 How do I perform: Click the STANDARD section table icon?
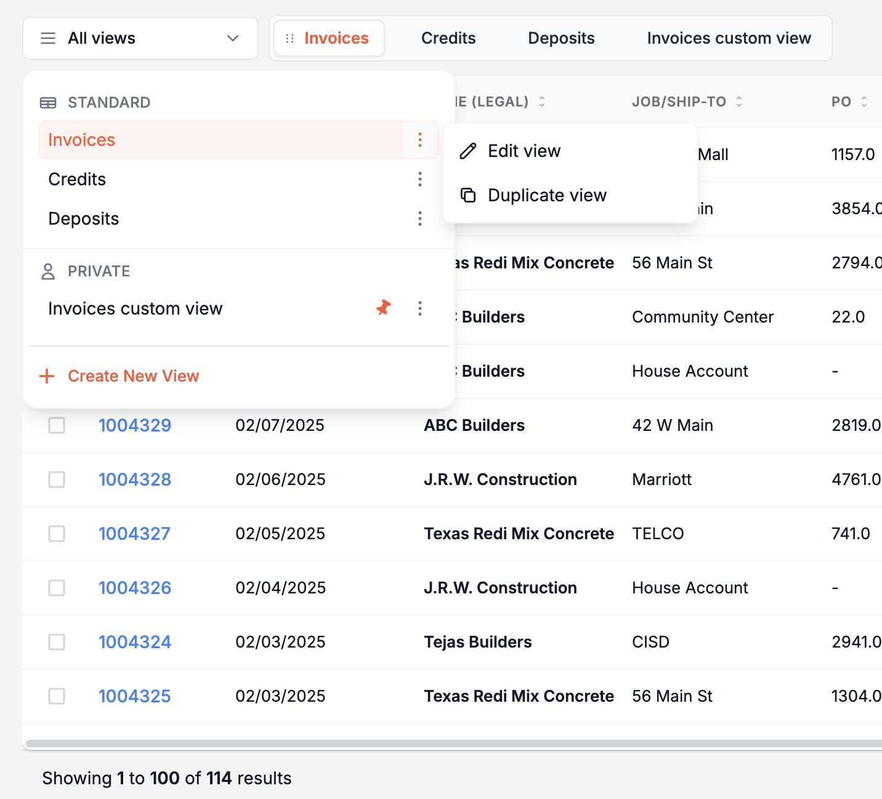[x=48, y=103]
